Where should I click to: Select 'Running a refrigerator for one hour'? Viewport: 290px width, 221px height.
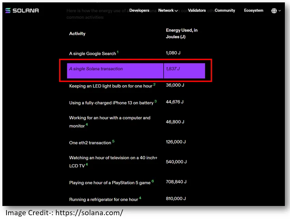[103, 199]
